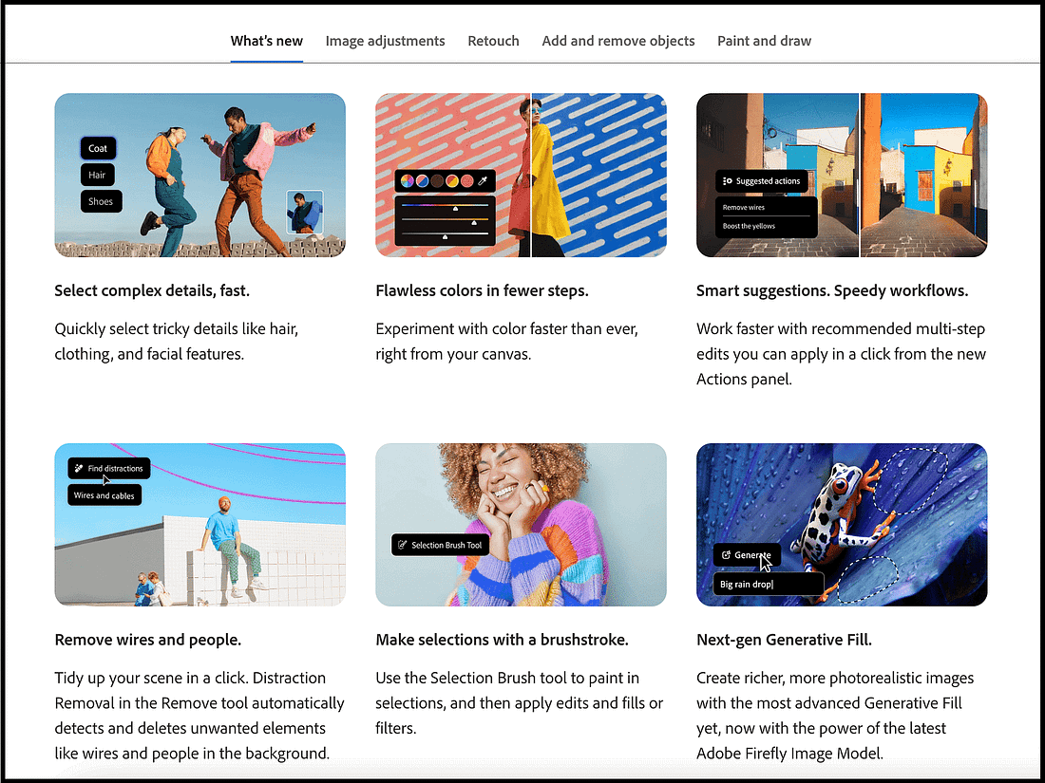
Task: Click the Generate sparkle icon
Action: 727,554
